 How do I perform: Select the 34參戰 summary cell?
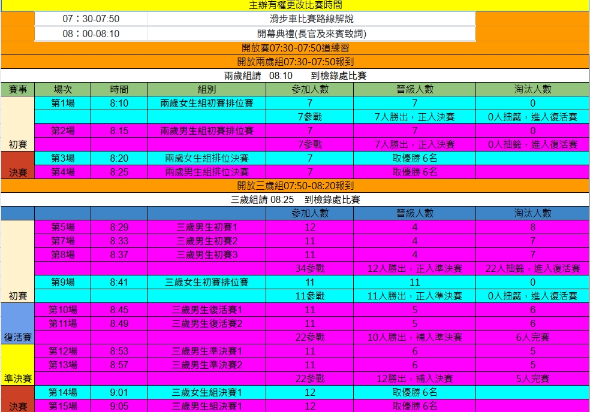pyautogui.click(x=309, y=268)
